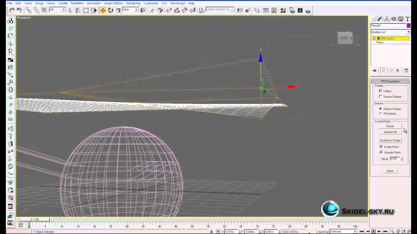Click the Align tool icon

point(248,10)
